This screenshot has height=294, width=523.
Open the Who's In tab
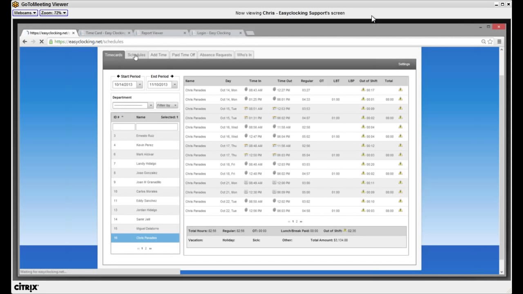(x=244, y=55)
